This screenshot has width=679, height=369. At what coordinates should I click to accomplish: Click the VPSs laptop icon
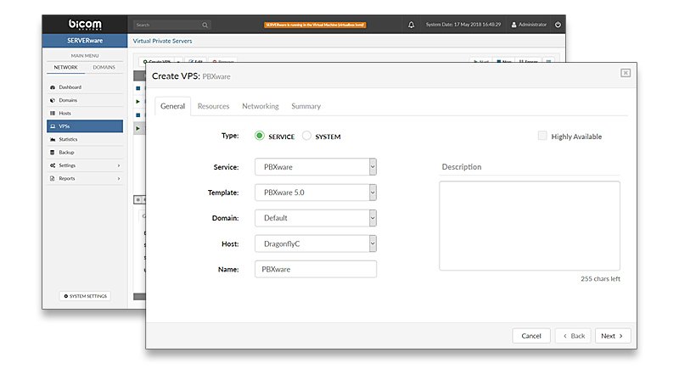pyautogui.click(x=53, y=126)
